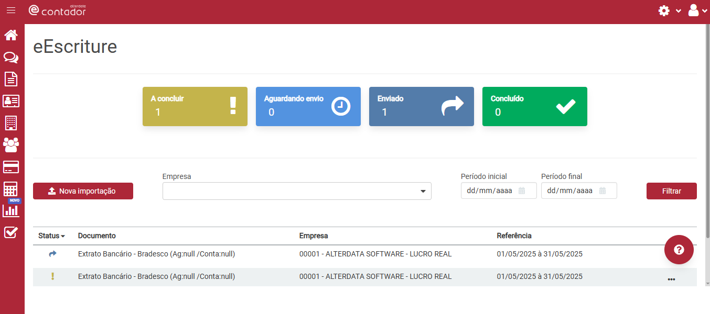Expand the user account chevron
The width and height of the screenshot is (710, 314).
pyautogui.click(x=704, y=11)
